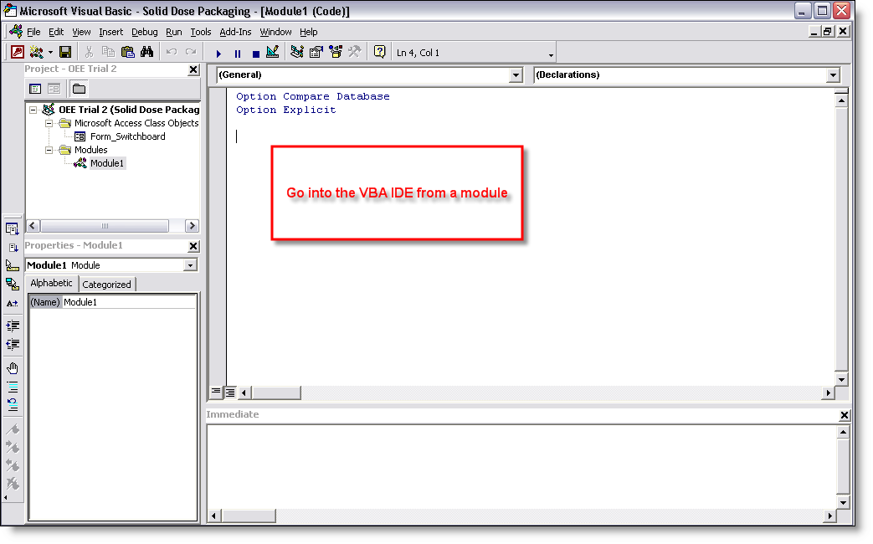This screenshot has height=544, width=873.
Task: Switch to the Alphabetic tab
Action: point(51,283)
